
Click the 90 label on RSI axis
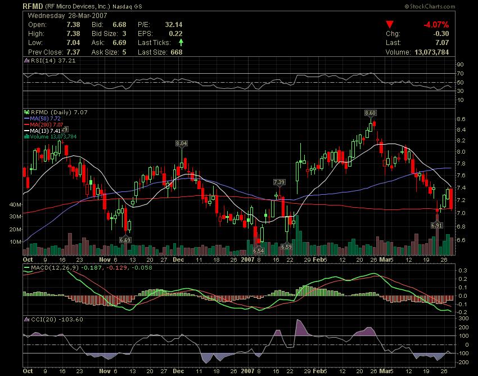coord(460,64)
